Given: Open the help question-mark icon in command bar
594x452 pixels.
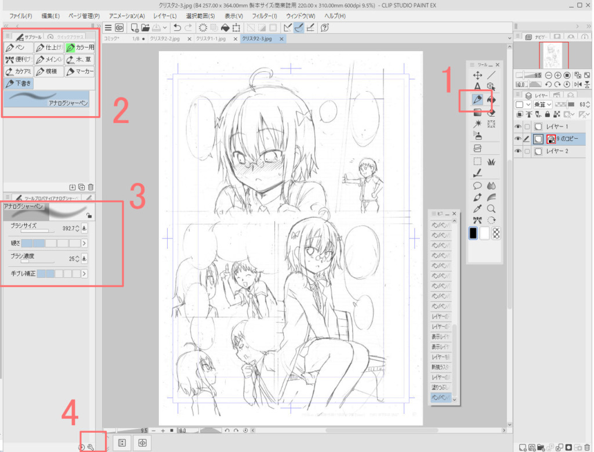Looking at the screenshot, I should coord(325,28).
